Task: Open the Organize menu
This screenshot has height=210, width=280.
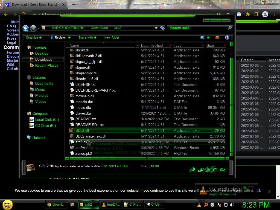Action: coord(34,37)
